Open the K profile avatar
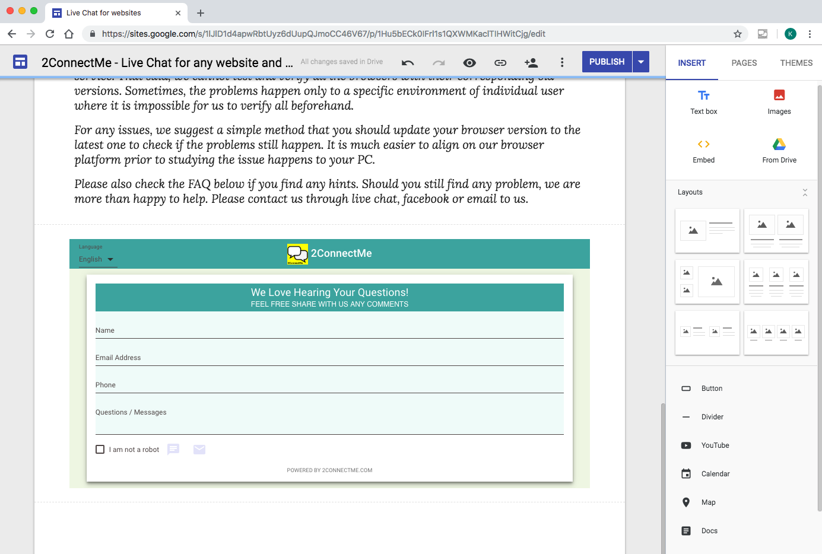This screenshot has width=822, height=554. [x=791, y=34]
